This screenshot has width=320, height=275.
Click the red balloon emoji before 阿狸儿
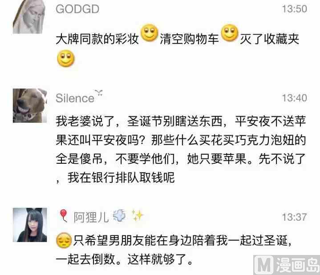tap(64, 215)
